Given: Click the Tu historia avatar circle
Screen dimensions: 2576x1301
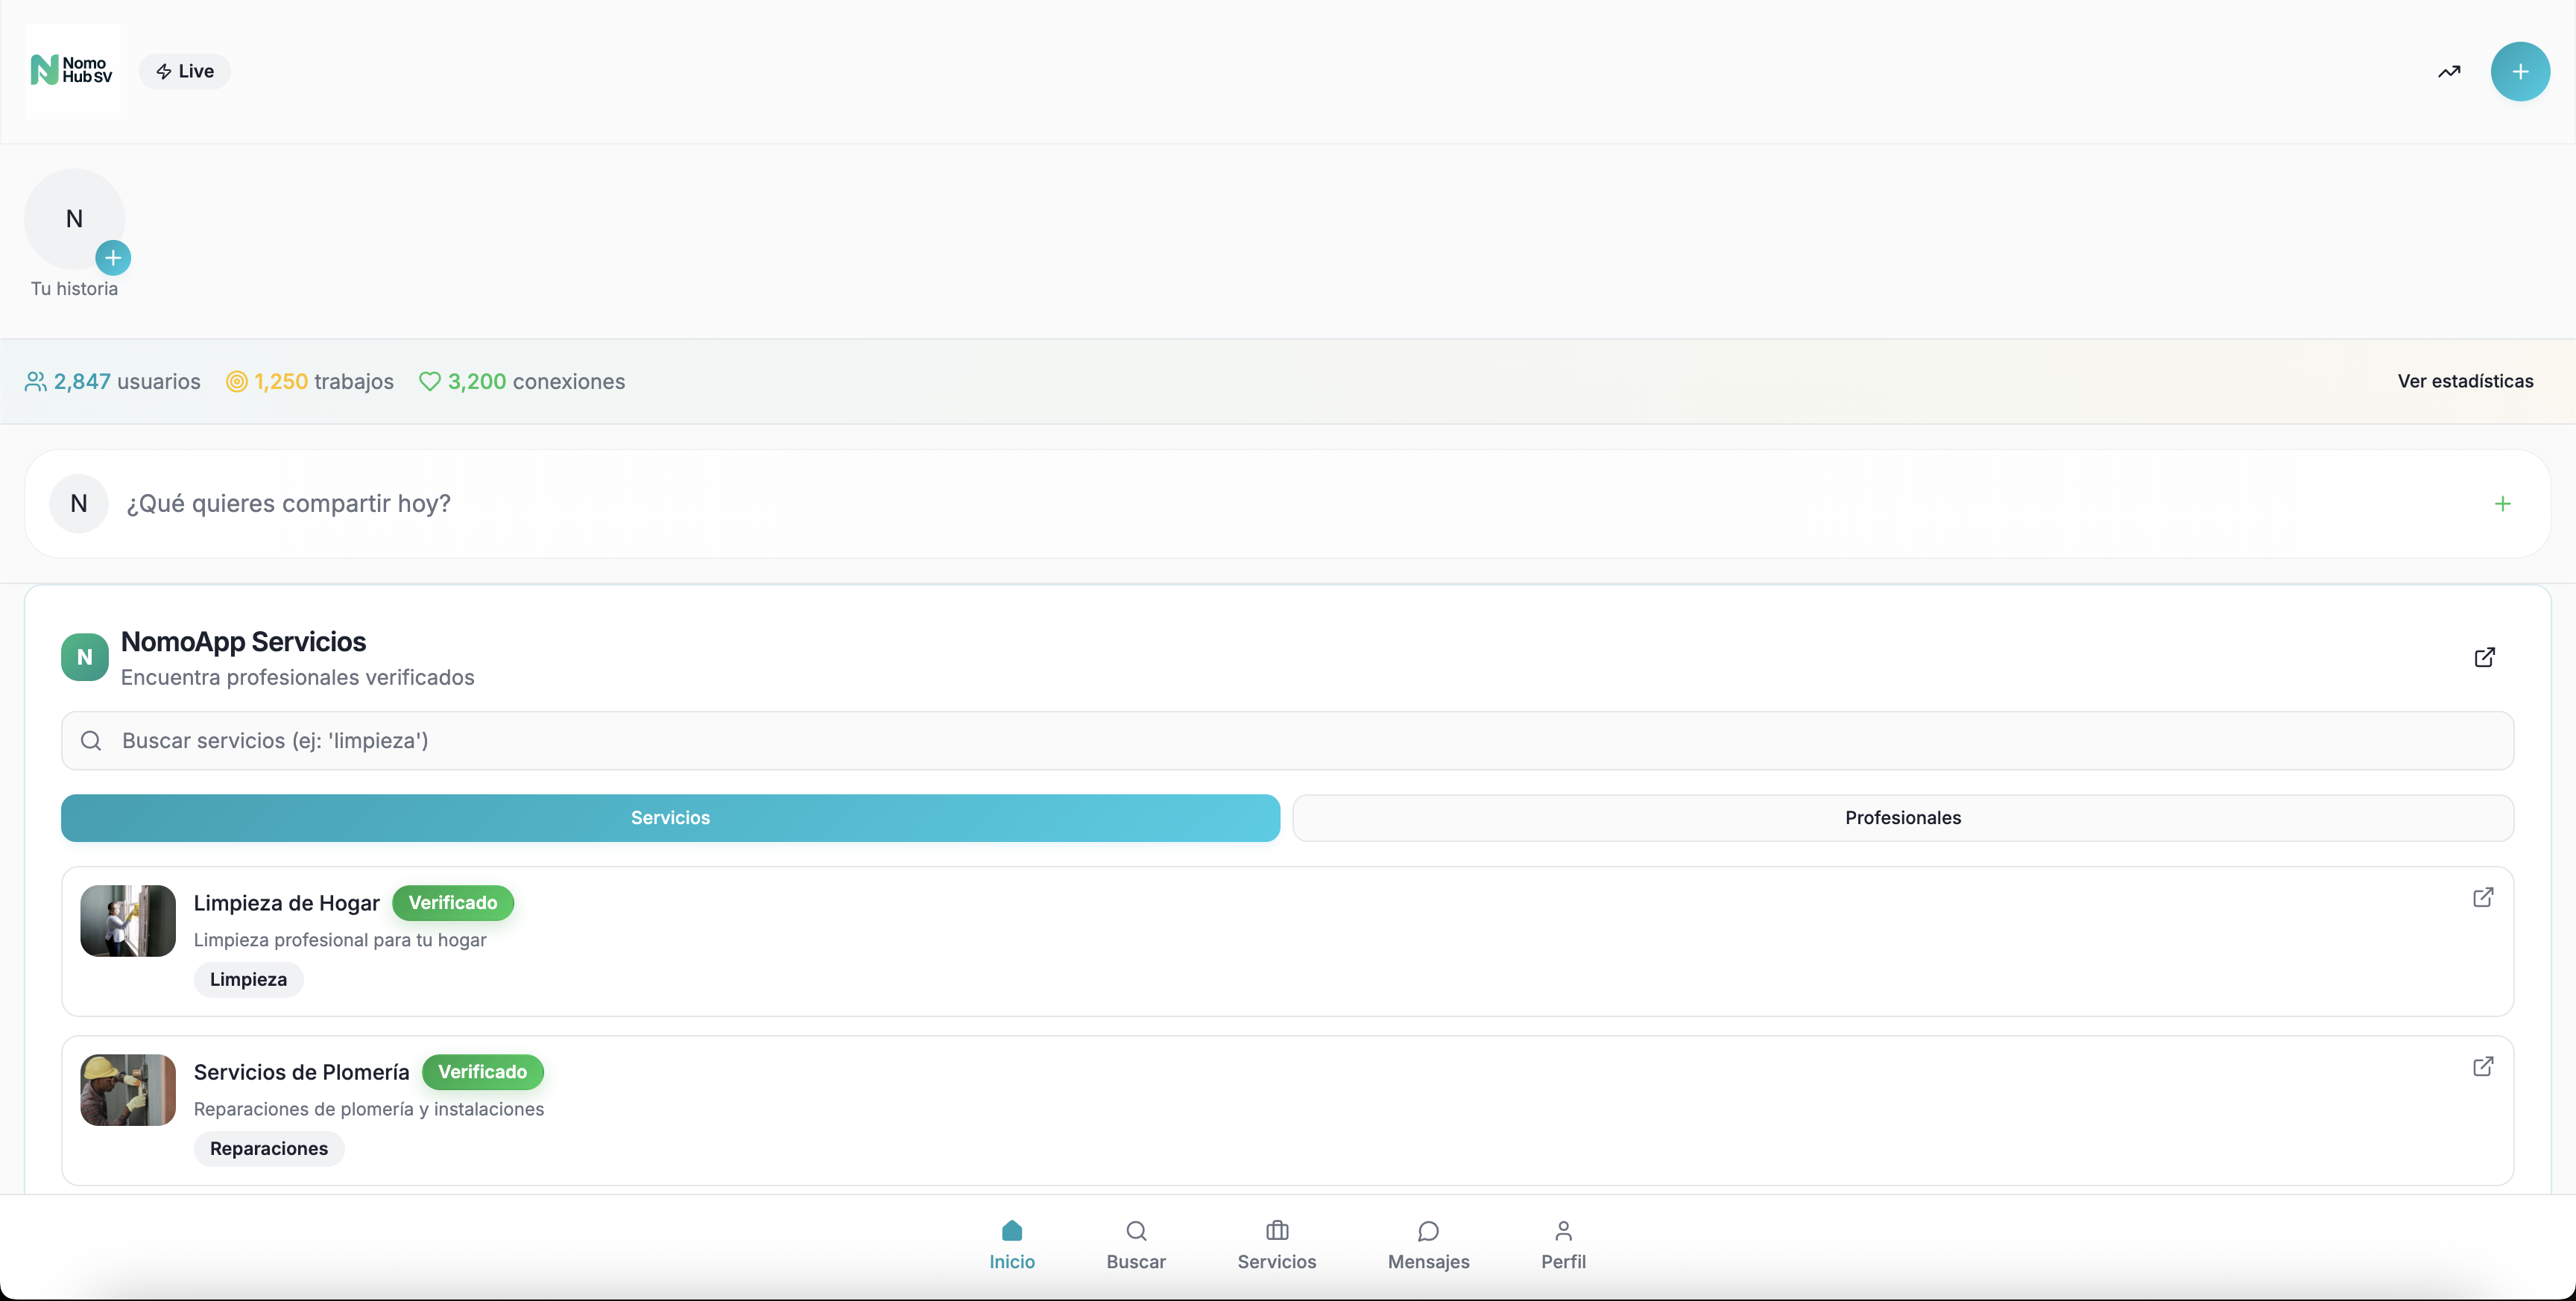Looking at the screenshot, I should (x=74, y=219).
